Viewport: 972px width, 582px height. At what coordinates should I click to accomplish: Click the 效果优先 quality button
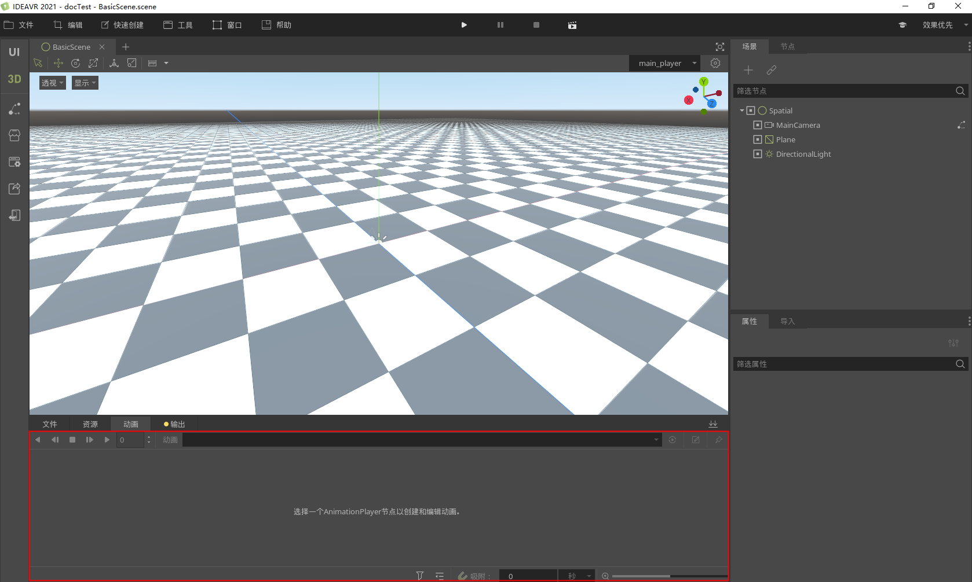[937, 25]
